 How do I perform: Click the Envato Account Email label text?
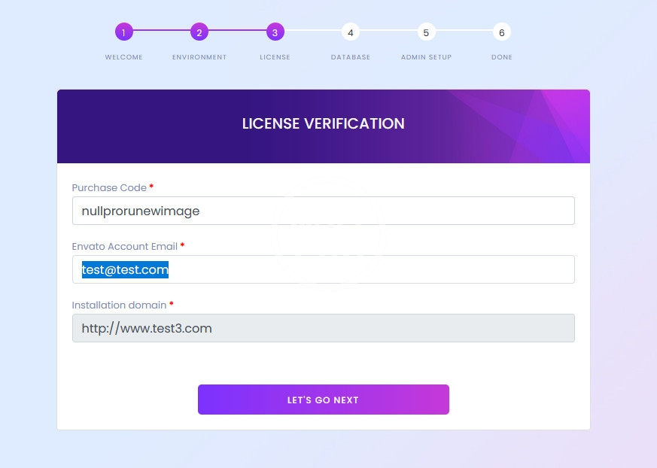(x=124, y=246)
